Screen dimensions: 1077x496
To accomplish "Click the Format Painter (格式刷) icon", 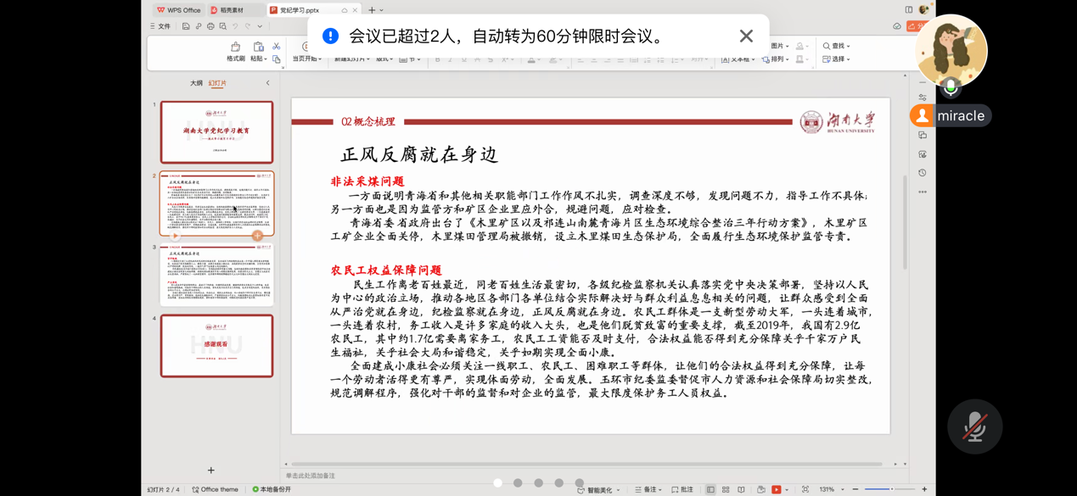I will point(235,47).
